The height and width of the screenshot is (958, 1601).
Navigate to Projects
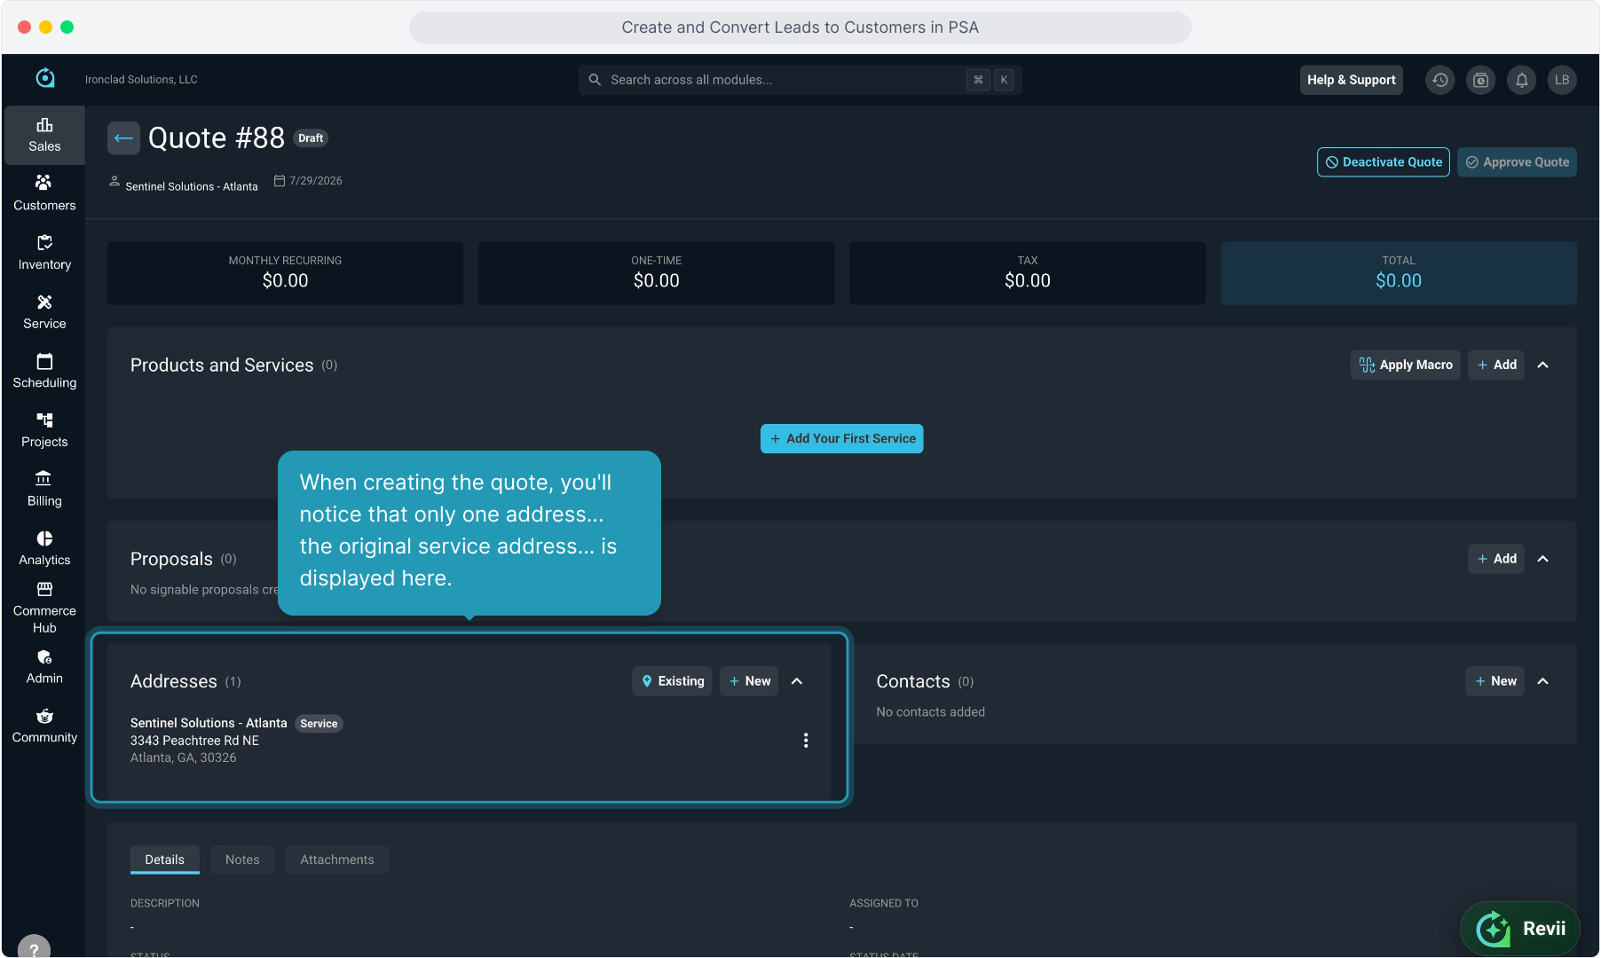pyautogui.click(x=44, y=430)
